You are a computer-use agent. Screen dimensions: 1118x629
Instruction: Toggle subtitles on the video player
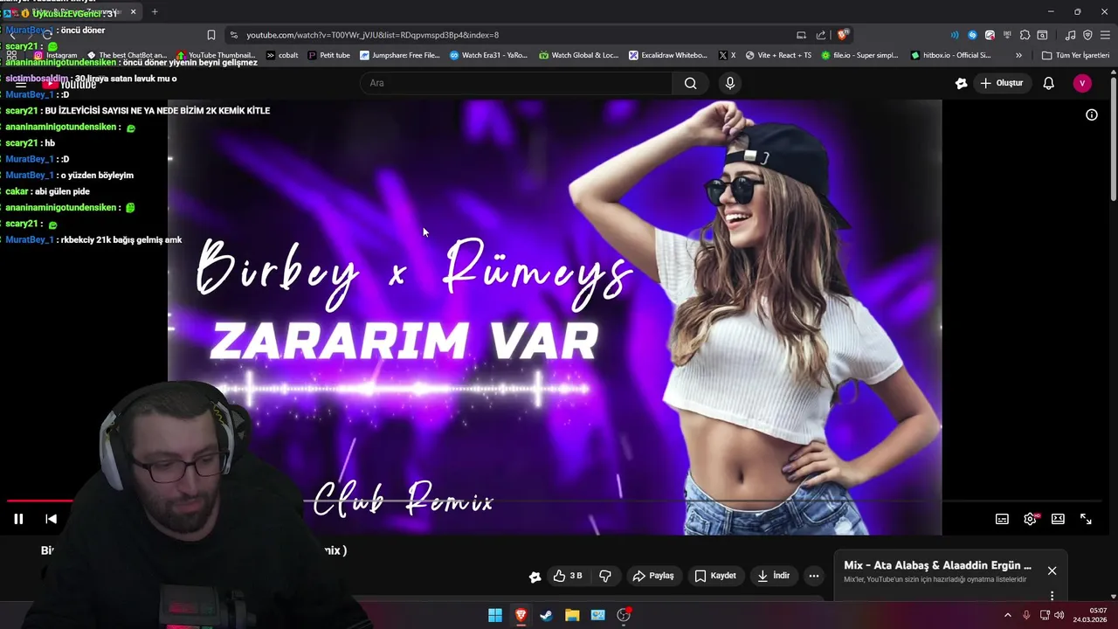1002,519
